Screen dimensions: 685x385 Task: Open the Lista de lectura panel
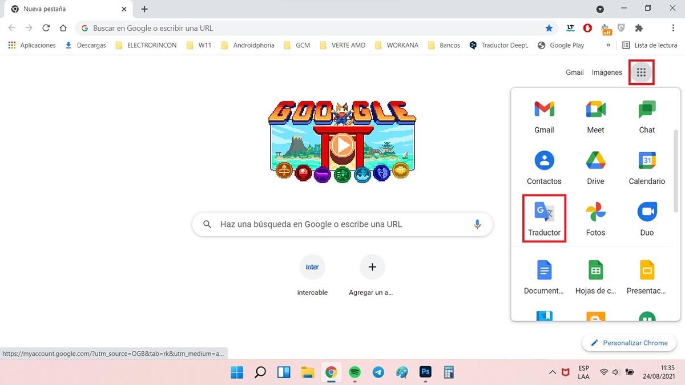[x=650, y=45]
